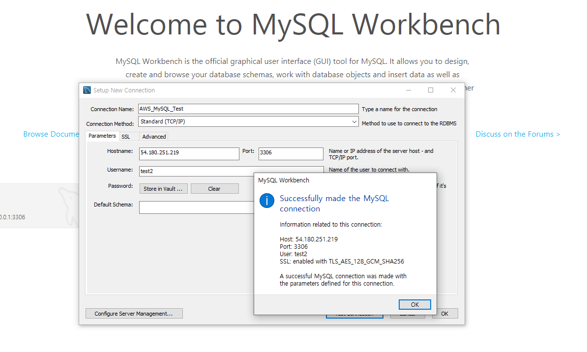
Task: Edit the Connection Name field
Action: click(248, 109)
